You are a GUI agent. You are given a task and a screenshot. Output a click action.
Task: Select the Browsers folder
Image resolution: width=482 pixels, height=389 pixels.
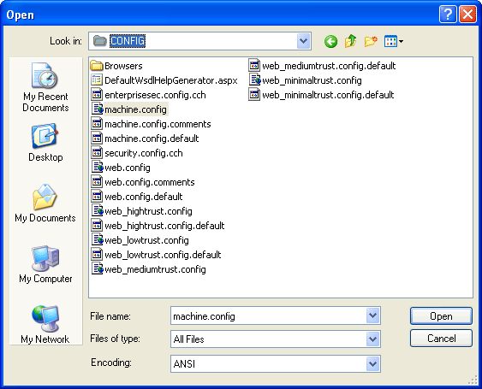116,66
